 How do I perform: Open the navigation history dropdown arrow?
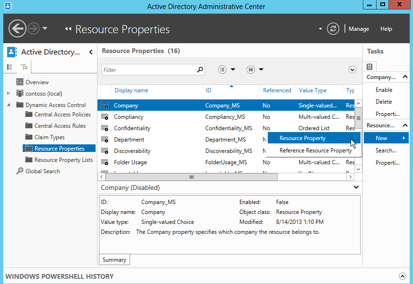(x=45, y=28)
